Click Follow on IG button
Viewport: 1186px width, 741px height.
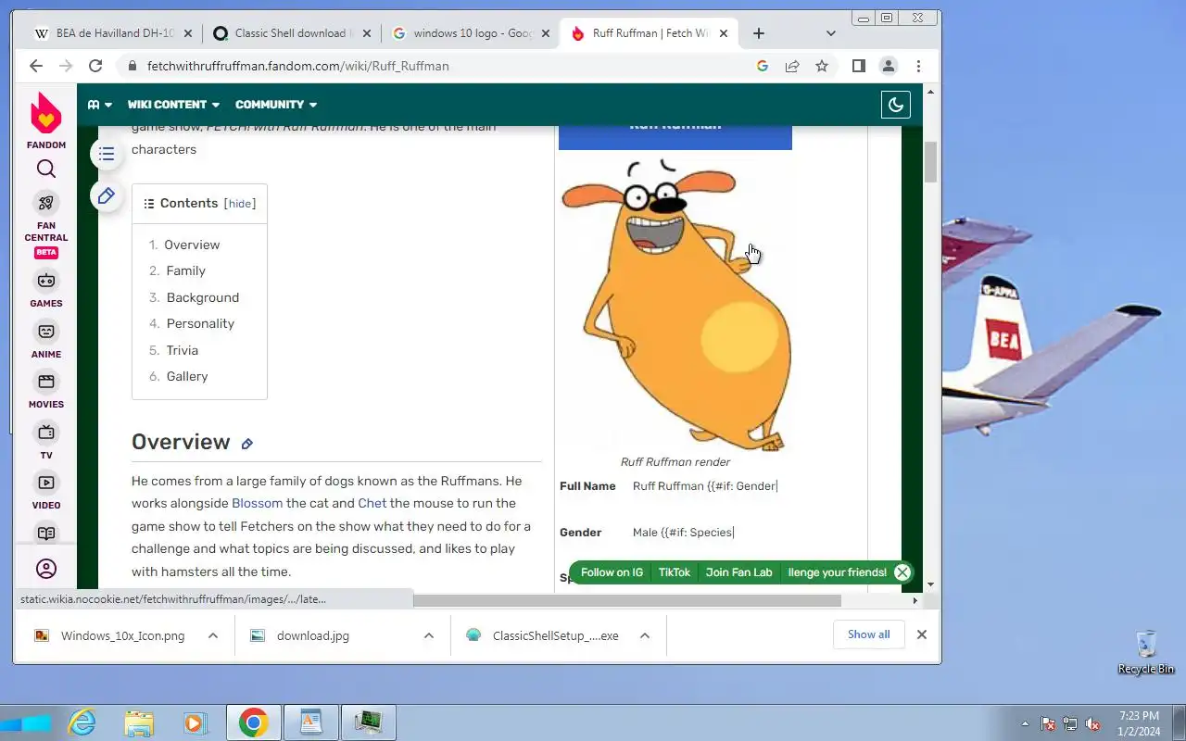click(x=612, y=572)
